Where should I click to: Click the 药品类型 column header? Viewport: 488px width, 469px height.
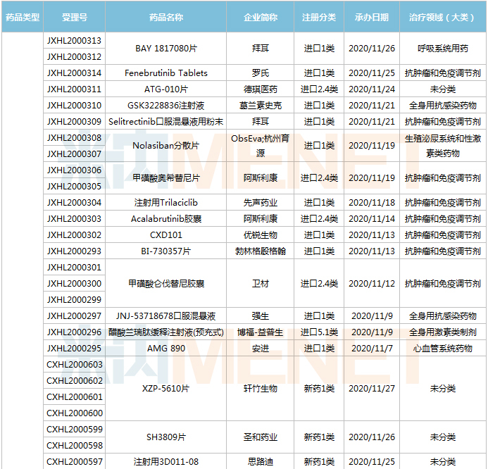point(23,17)
